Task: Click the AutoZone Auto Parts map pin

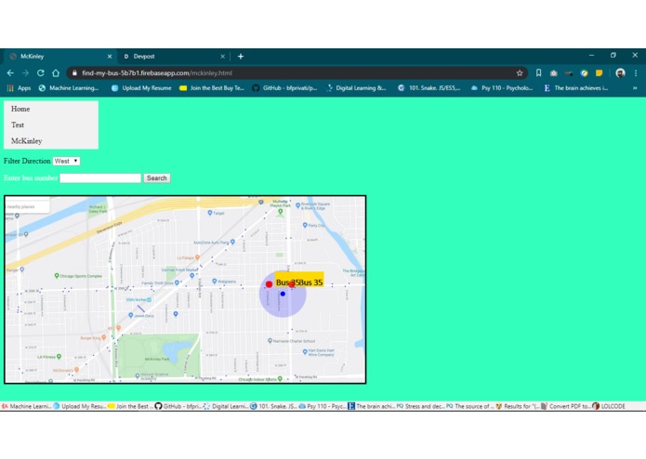Action: click(x=232, y=243)
